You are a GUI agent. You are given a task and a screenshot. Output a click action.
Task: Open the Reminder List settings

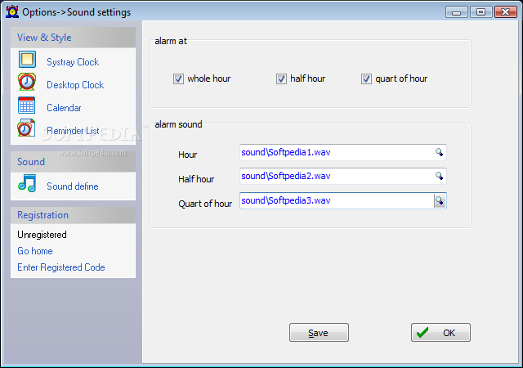[x=73, y=131]
